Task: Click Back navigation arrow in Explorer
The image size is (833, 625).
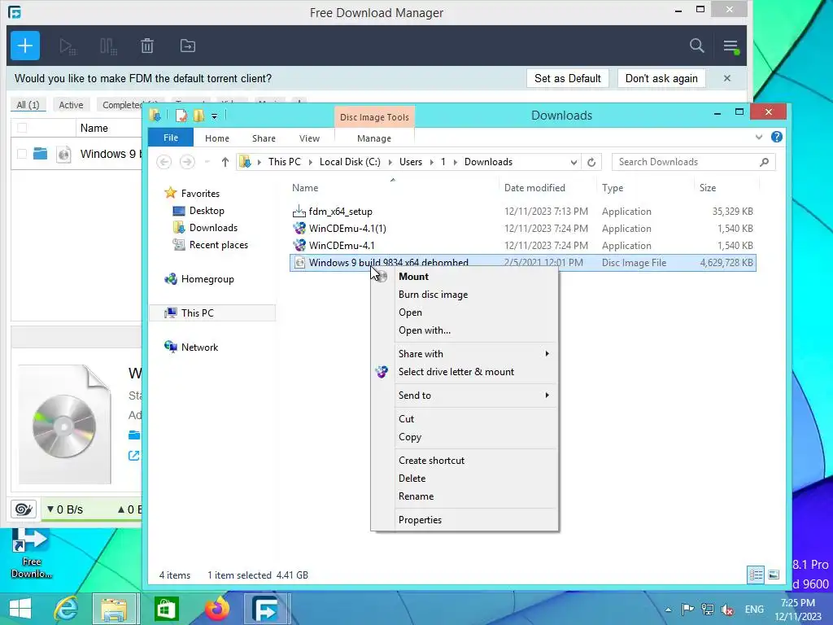Action: coord(164,162)
